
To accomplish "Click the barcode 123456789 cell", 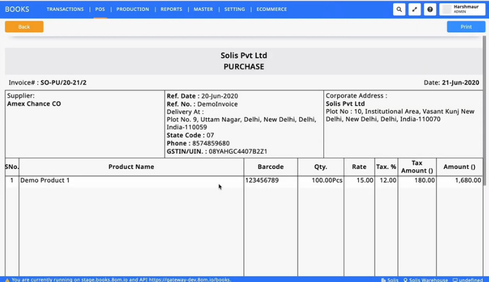I will (x=271, y=180).
